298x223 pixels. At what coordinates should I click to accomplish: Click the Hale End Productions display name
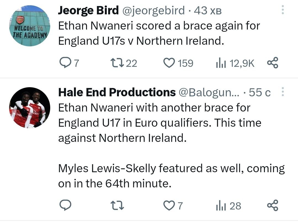click(117, 92)
